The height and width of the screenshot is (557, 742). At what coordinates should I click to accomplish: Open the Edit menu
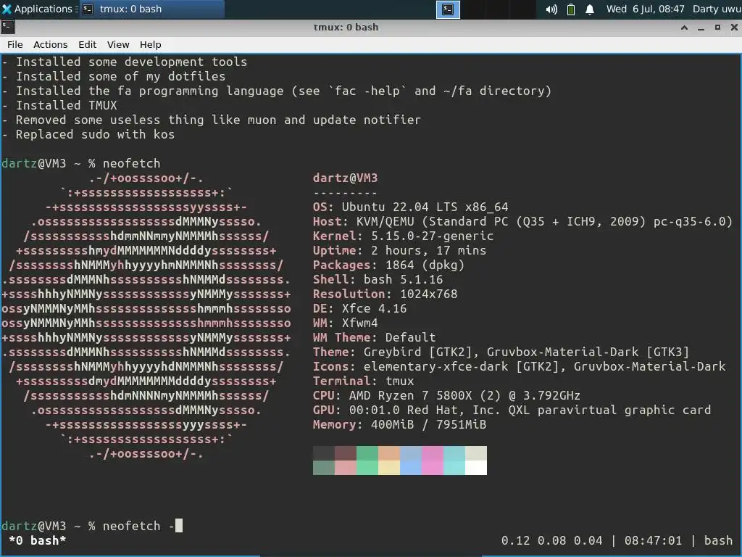pyautogui.click(x=88, y=44)
